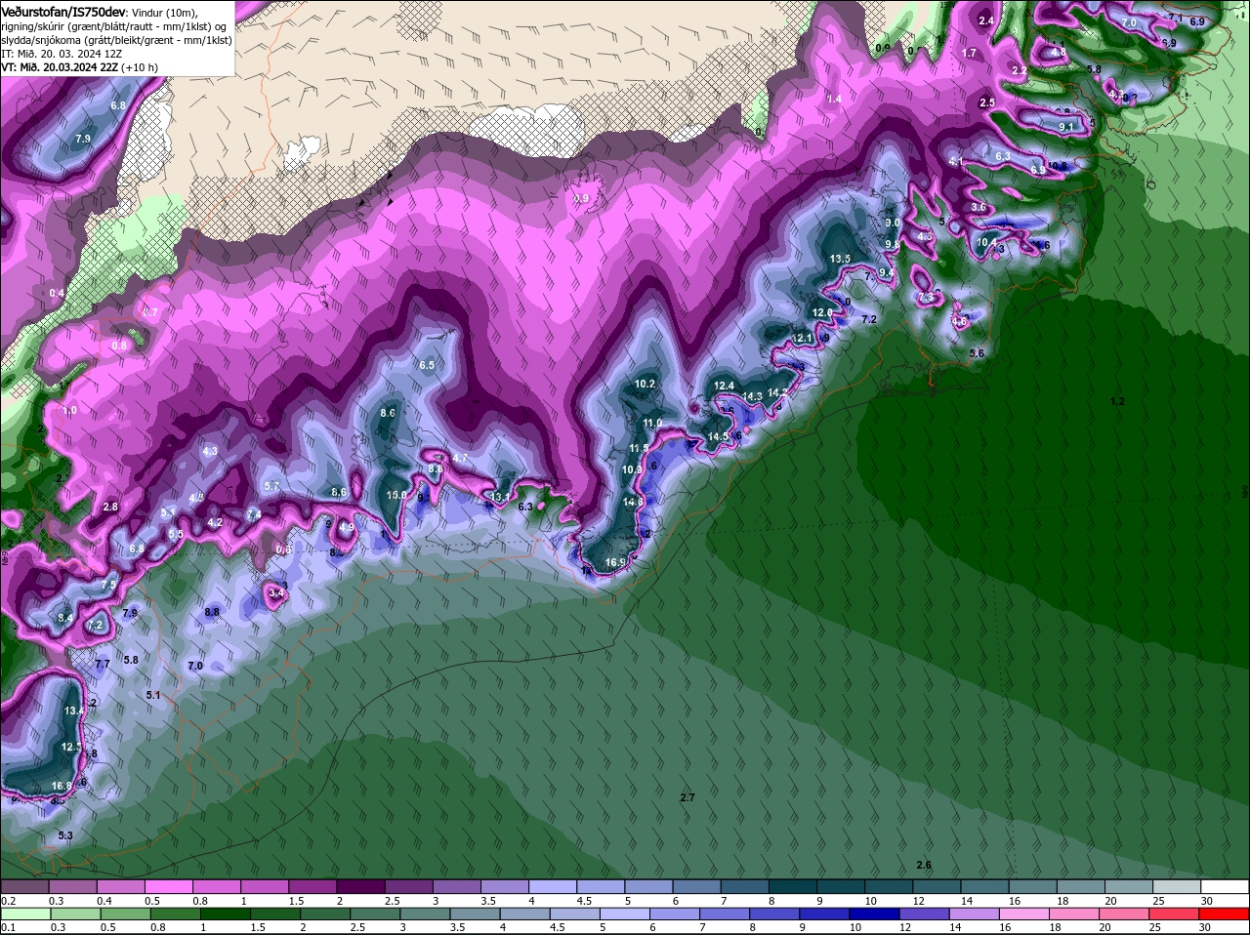Click the 15.0 value on the map
The image size is (1250, 935).
396,495
